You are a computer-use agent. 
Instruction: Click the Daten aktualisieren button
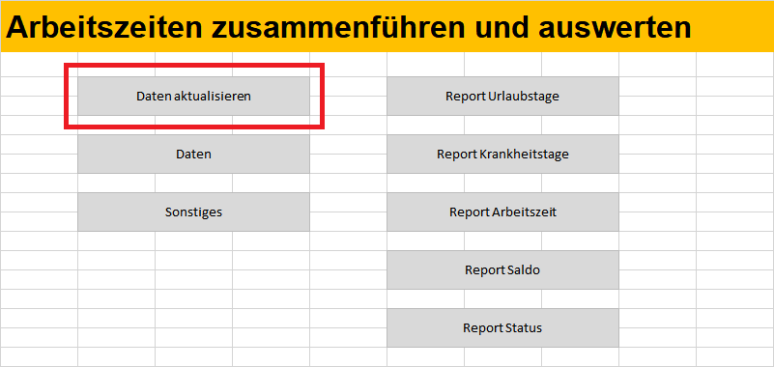[x=193, y=97]
